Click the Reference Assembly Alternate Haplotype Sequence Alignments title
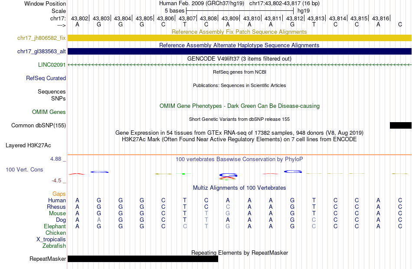The width and height of the screenshot is (412, 269). (x=239, y=45)
